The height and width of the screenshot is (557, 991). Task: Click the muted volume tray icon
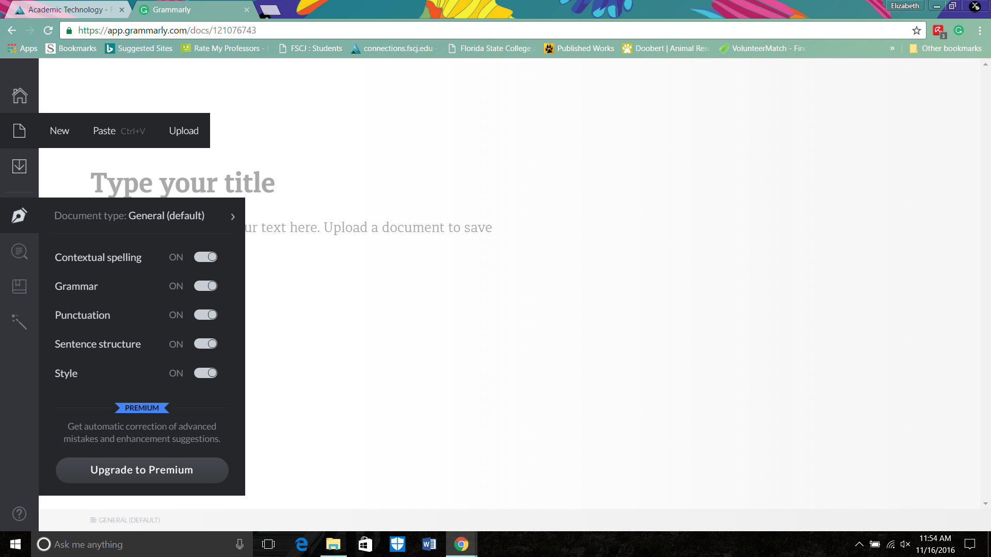[x=905, y=544]
